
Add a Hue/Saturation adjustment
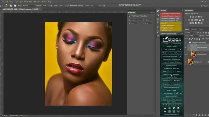189,20
